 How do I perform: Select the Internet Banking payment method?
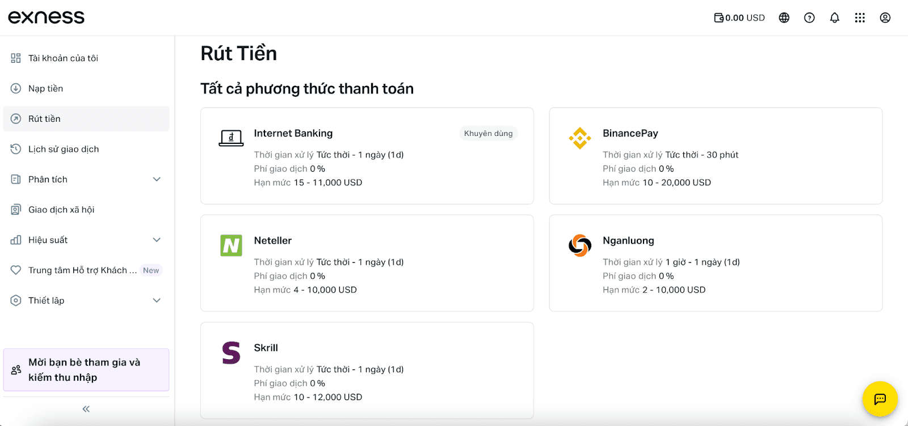coord(367,156)
